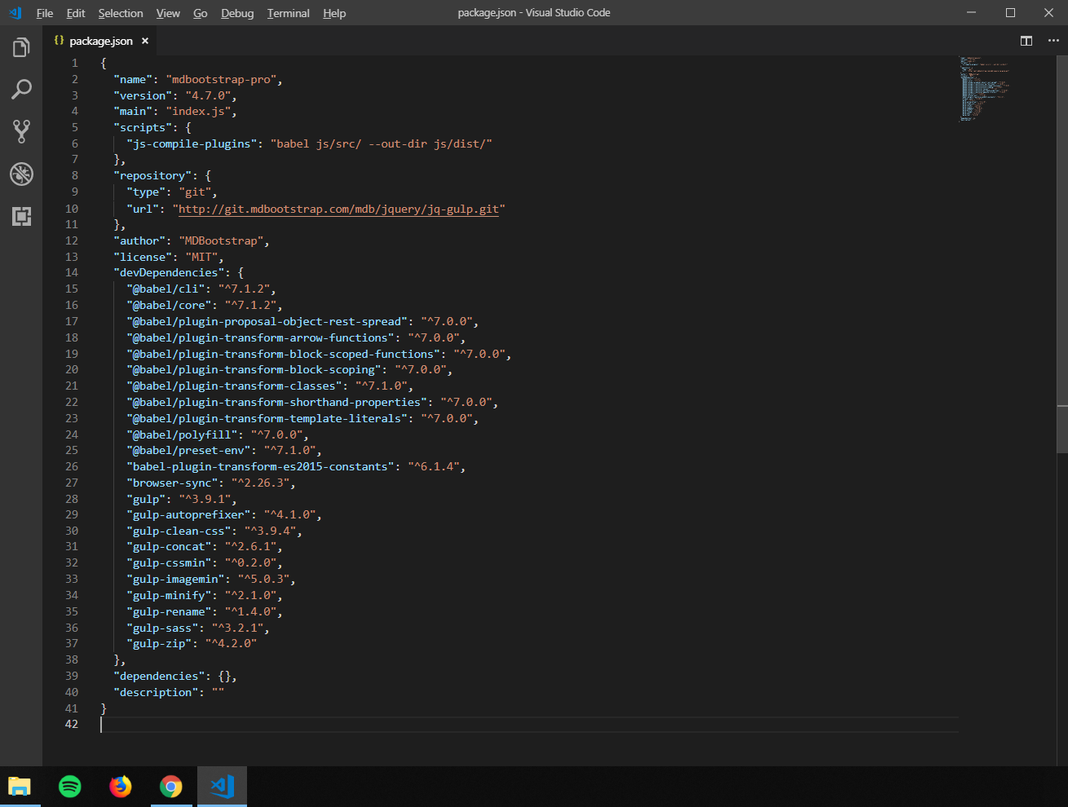
Task: Click the "gulp-minify" key
Action: click(x=169, y=595)
